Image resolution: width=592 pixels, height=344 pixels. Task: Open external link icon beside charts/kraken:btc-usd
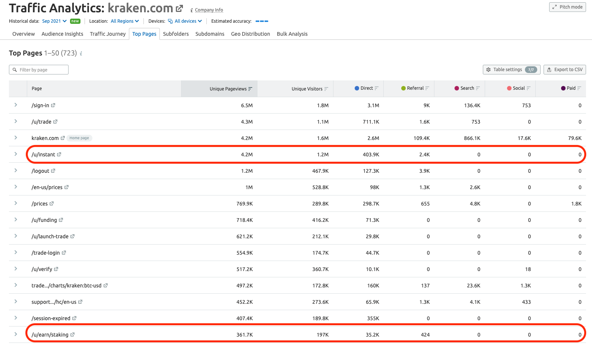(x=106, y=286)
